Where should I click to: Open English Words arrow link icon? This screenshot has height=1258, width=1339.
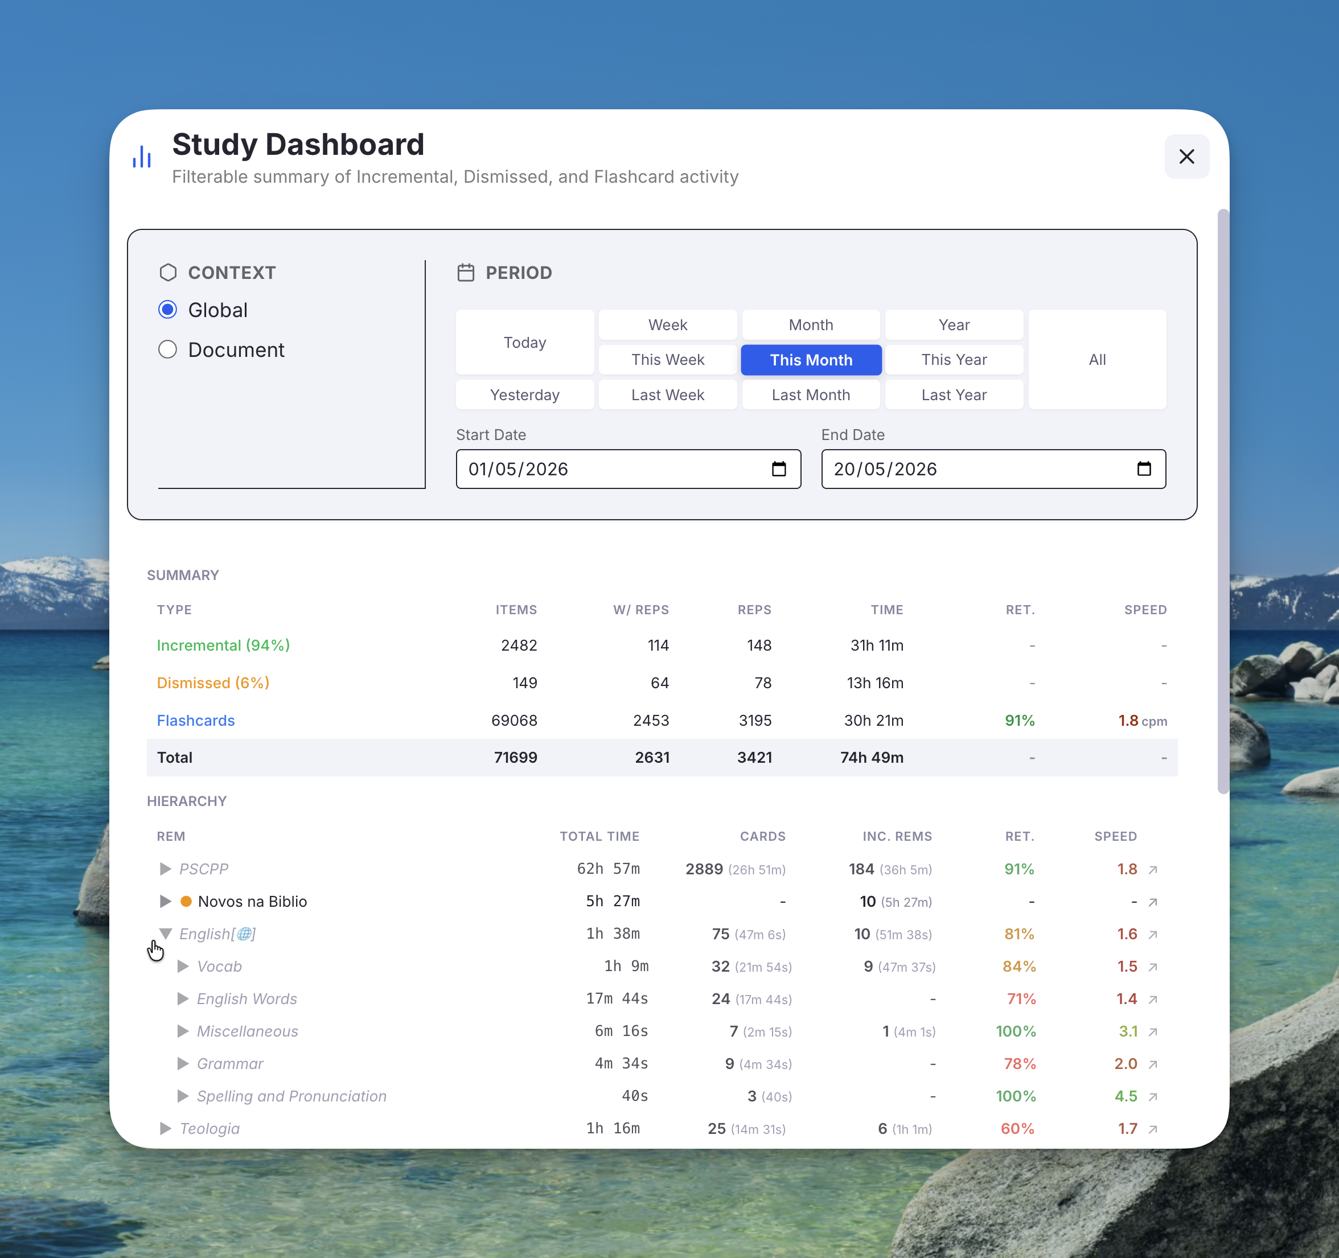tap(1152, 1000)
